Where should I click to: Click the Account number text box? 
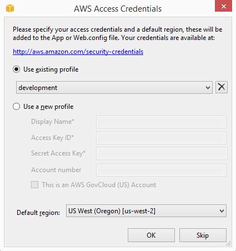point(161,170)
